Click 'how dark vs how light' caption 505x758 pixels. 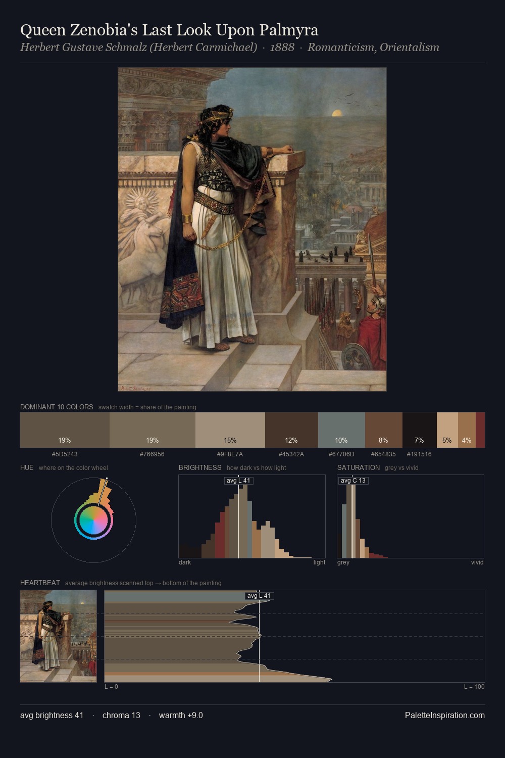click(x=256, y=468)
